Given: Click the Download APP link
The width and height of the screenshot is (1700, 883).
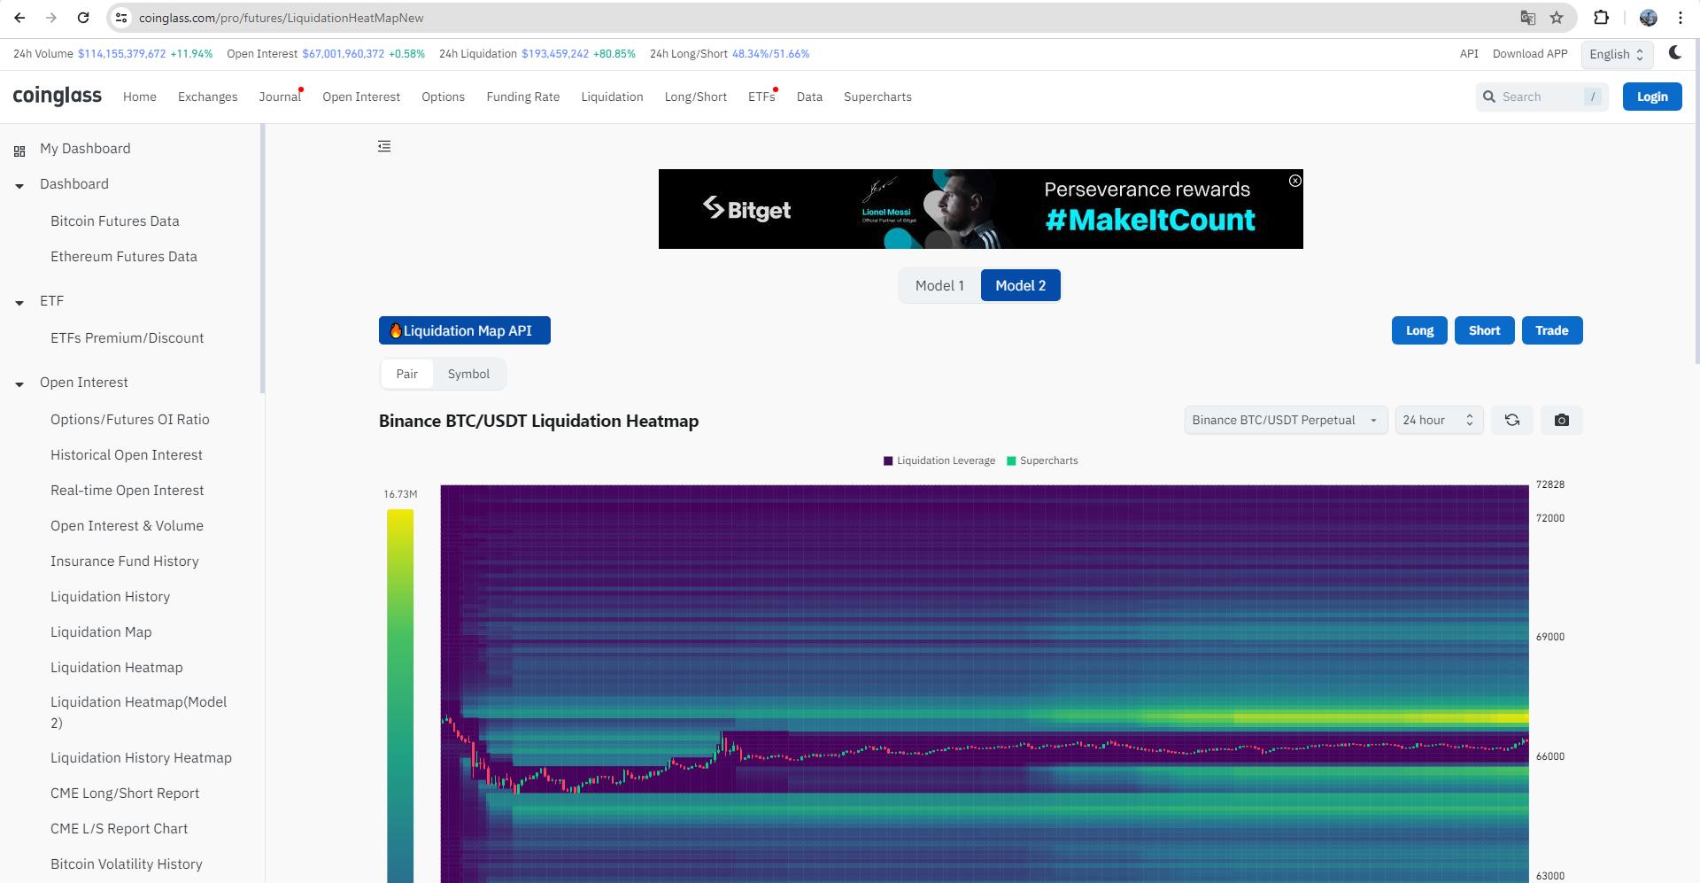Looking at the screenshot, I should [x=1530, y=53].
